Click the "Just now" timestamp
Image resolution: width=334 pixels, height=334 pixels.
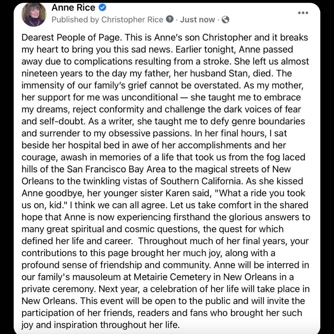[x=197, y=19]
